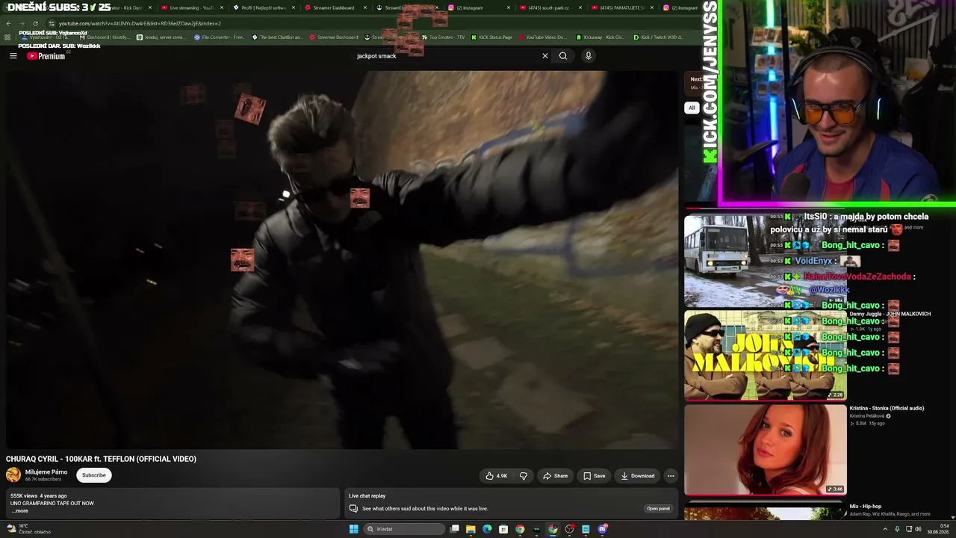Viewport: 956px width, 538px height.
Task: Open the 'Mix - Hip-hop' playlist title
Action: coord(866,507)
